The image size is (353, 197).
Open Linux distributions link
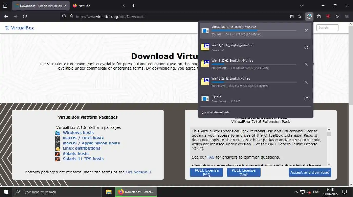(x=81, y=148)
